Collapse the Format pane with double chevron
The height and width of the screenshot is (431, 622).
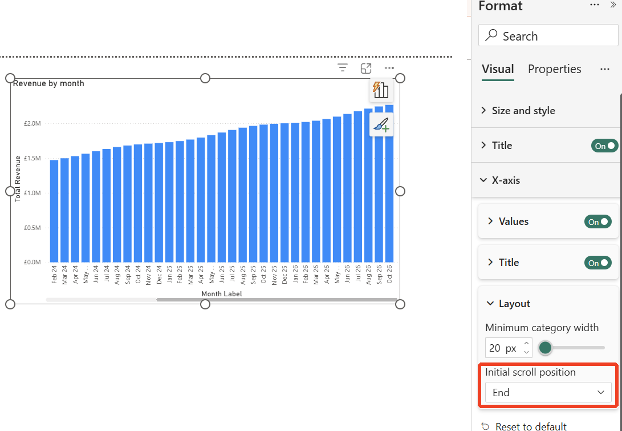coord(613,5)
